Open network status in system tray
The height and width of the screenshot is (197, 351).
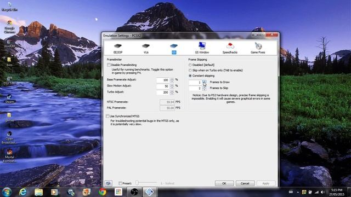316,192
